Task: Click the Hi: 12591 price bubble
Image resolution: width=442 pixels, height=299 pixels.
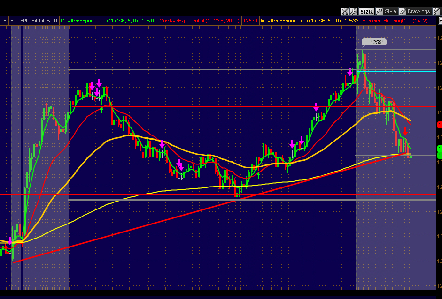Action: (x=374, y=42)
